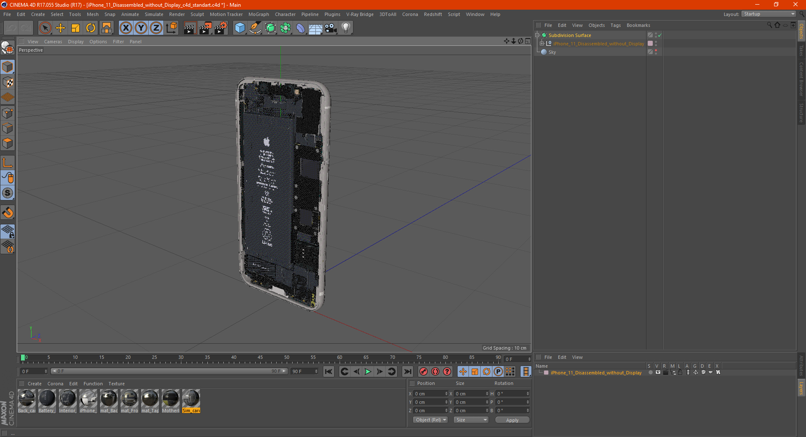Open Material Manager Texture menu

pyautogui.click(x=116, y=384)
